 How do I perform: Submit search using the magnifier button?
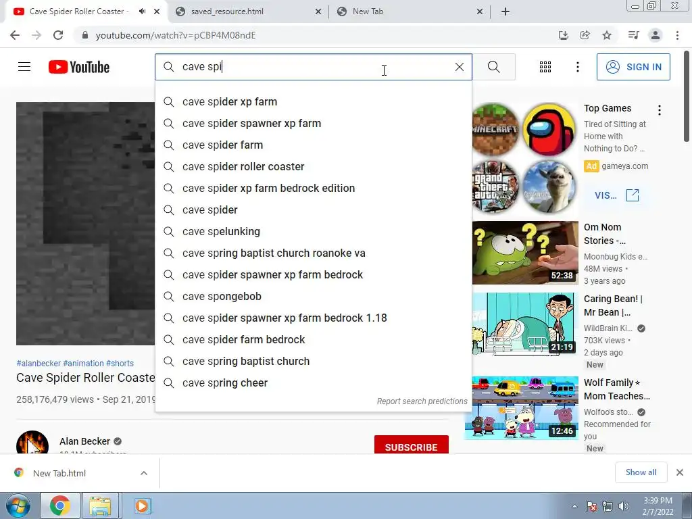click(494, 67)
